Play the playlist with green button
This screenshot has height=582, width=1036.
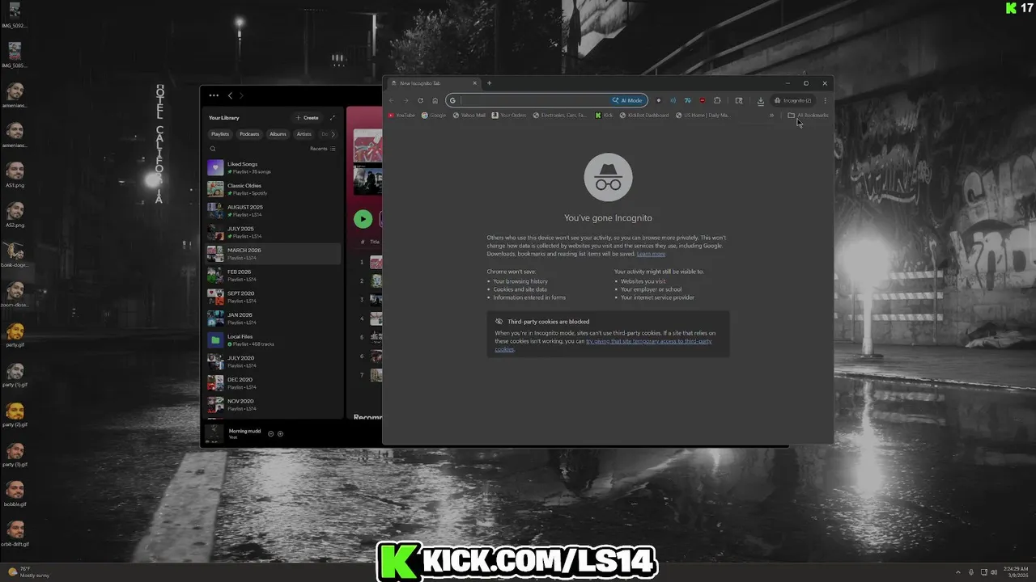(x=363, y=219)
